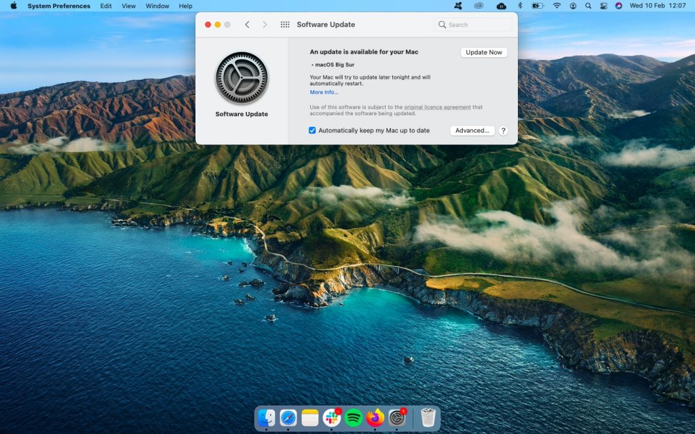Open Spotlight search in the menu bar
Viewport: 695px width, 434px height.
588,6
